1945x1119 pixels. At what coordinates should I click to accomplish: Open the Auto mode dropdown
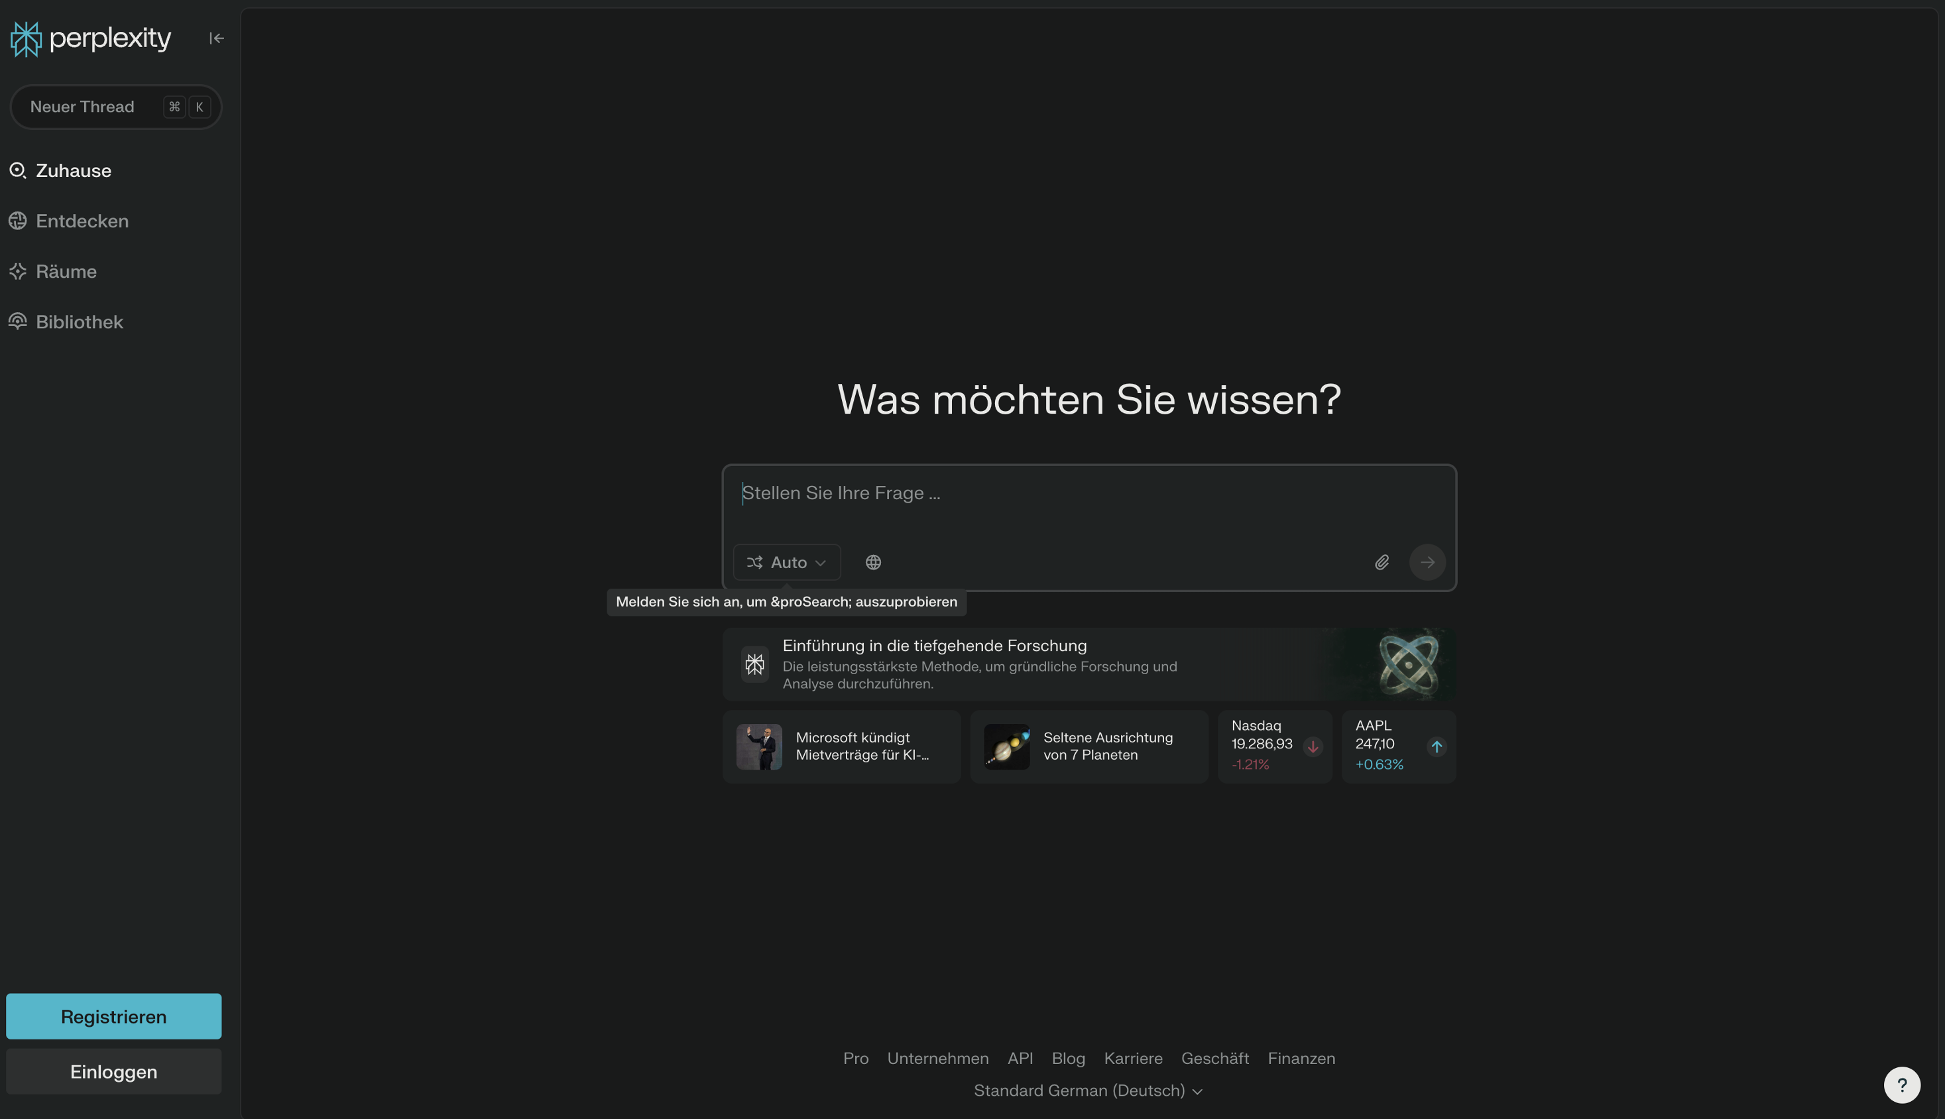click(787, 563)
